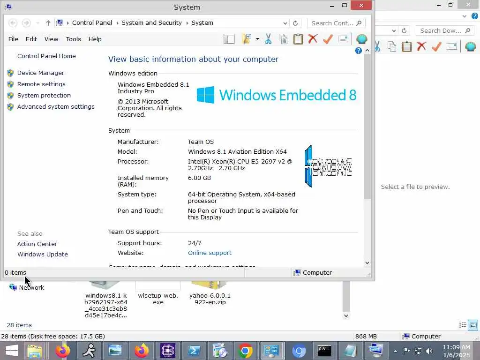The height and width of the screenshot is (360, 480).
Task: Refresh the System window address bar
Action: point(295,23)
